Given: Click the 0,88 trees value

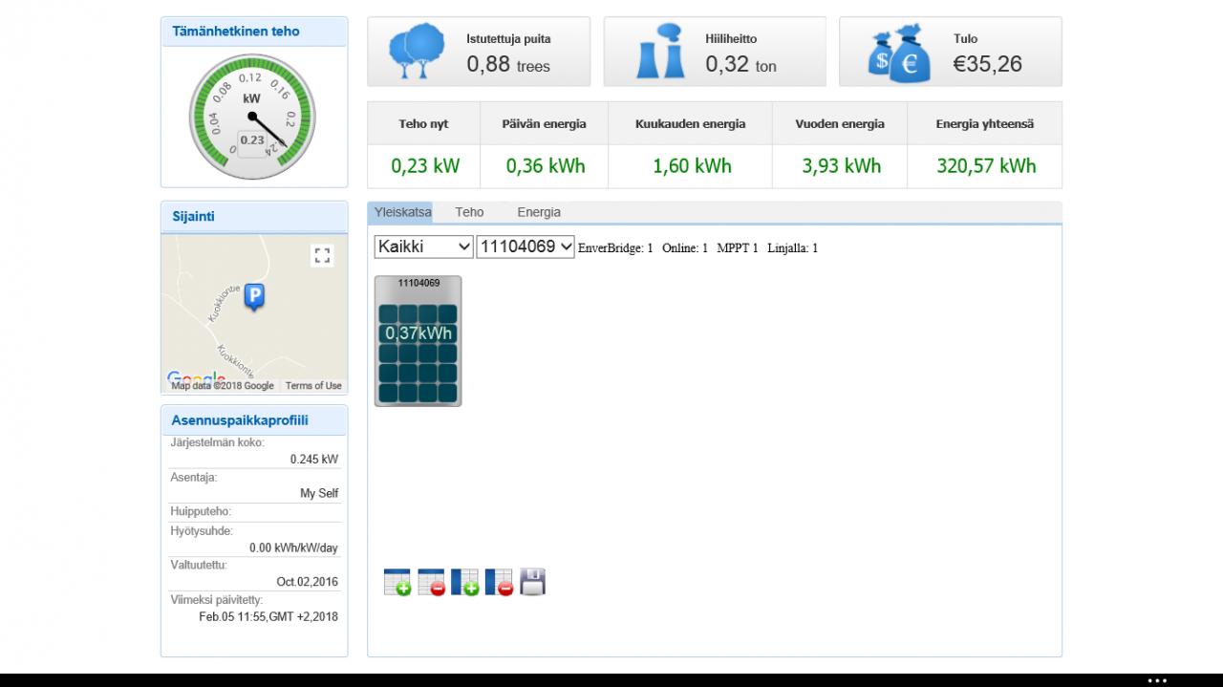Looking at the screenshot, I should pyautogui.click(x=508, y=64).
